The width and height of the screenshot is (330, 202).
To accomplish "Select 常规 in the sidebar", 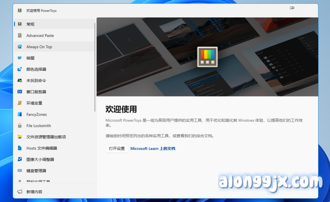I will click(x=30, y=24).
